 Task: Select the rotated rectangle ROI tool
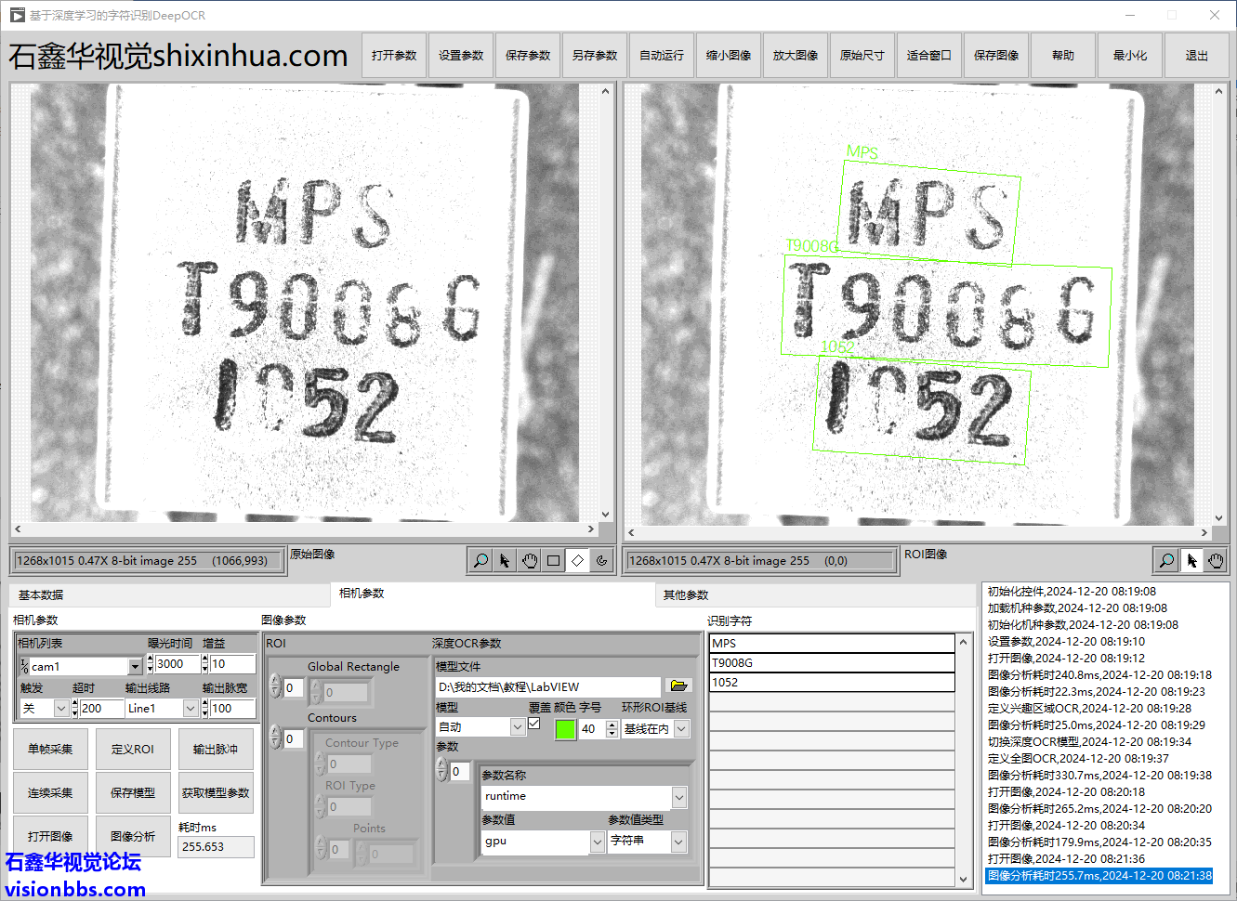[577, 560]
